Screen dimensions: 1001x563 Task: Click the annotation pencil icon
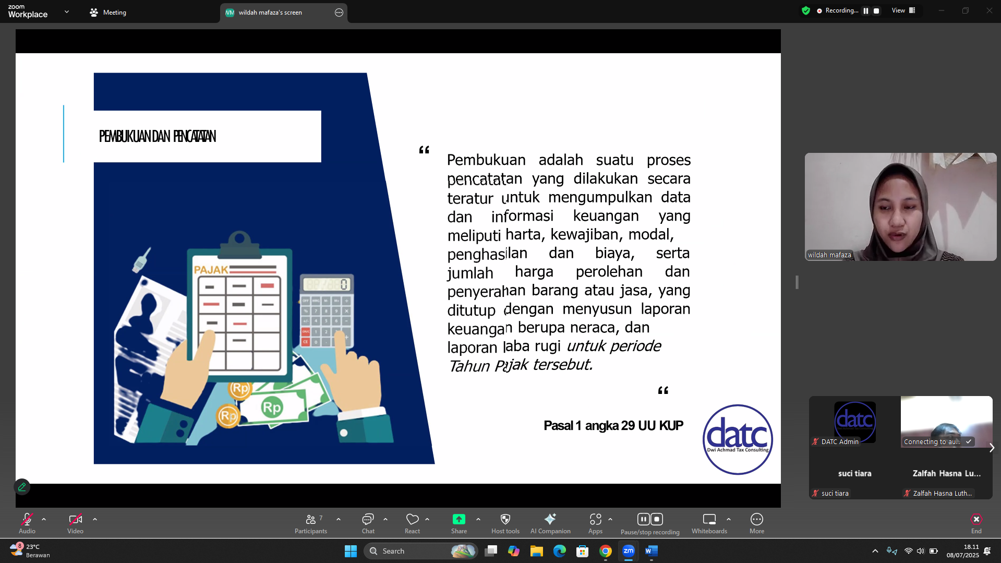22,487
